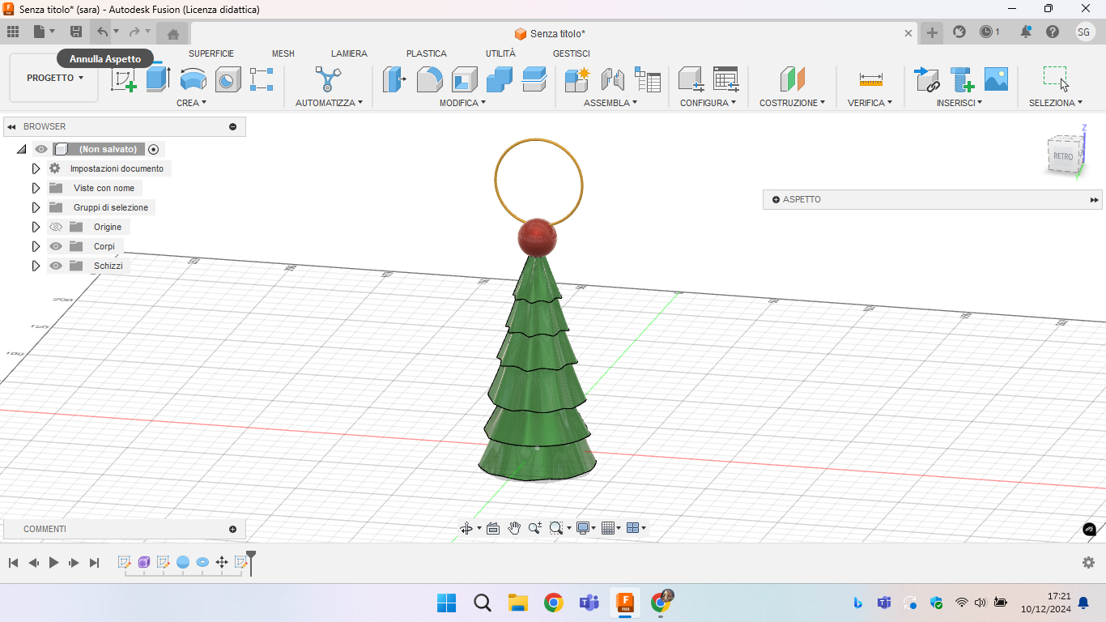
Task: Open the CREA dropdown menu
Action: pos(192,103)
